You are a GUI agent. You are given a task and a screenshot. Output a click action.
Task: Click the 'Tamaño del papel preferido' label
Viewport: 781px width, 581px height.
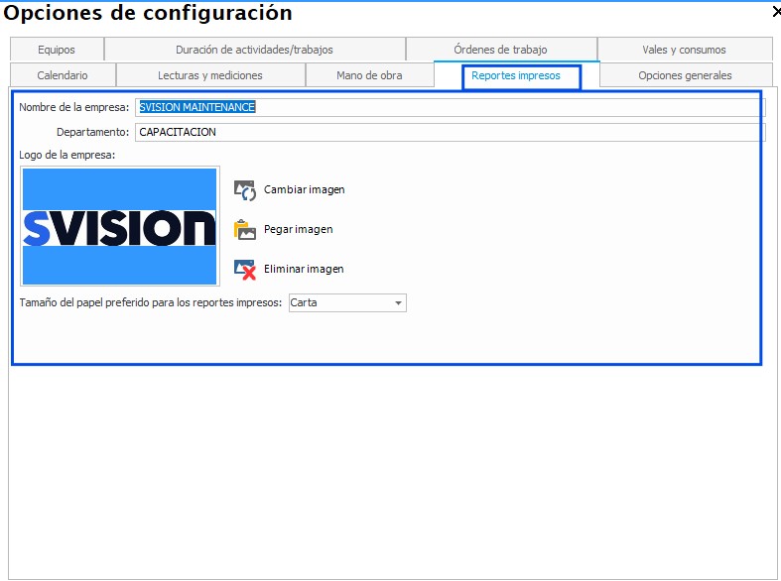(x=151, y=302)
